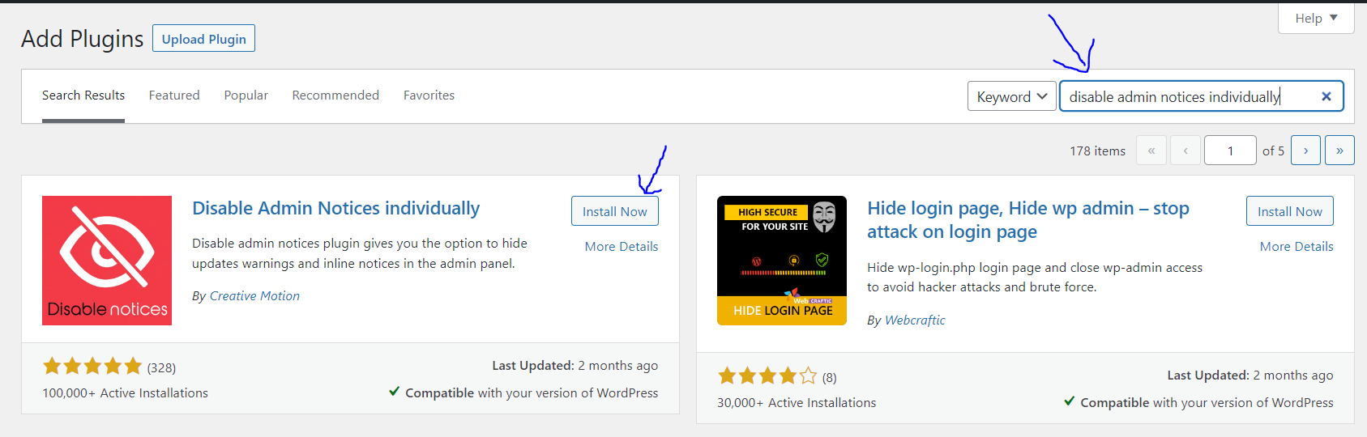Go to the next results page
The height and width of the screenshot is (437, 1367).
coord(1305,151)
